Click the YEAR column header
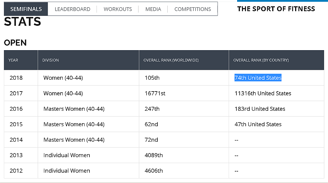Screen dimensions: 328x183 21,60
